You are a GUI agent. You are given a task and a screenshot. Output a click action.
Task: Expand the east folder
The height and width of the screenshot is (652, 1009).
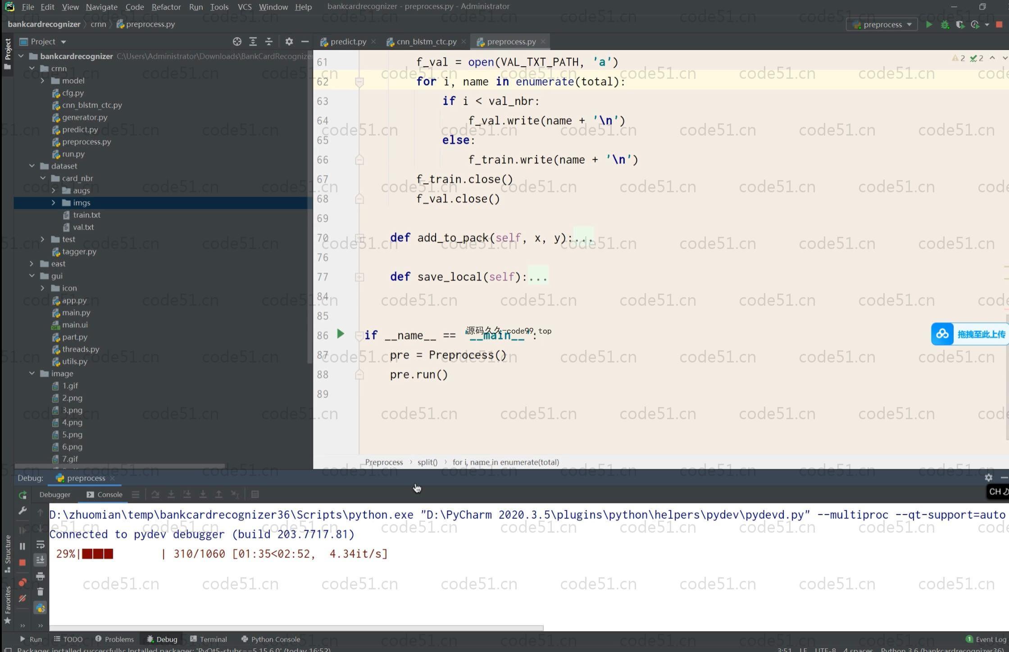pyautogui.click(x=32, y=264)
